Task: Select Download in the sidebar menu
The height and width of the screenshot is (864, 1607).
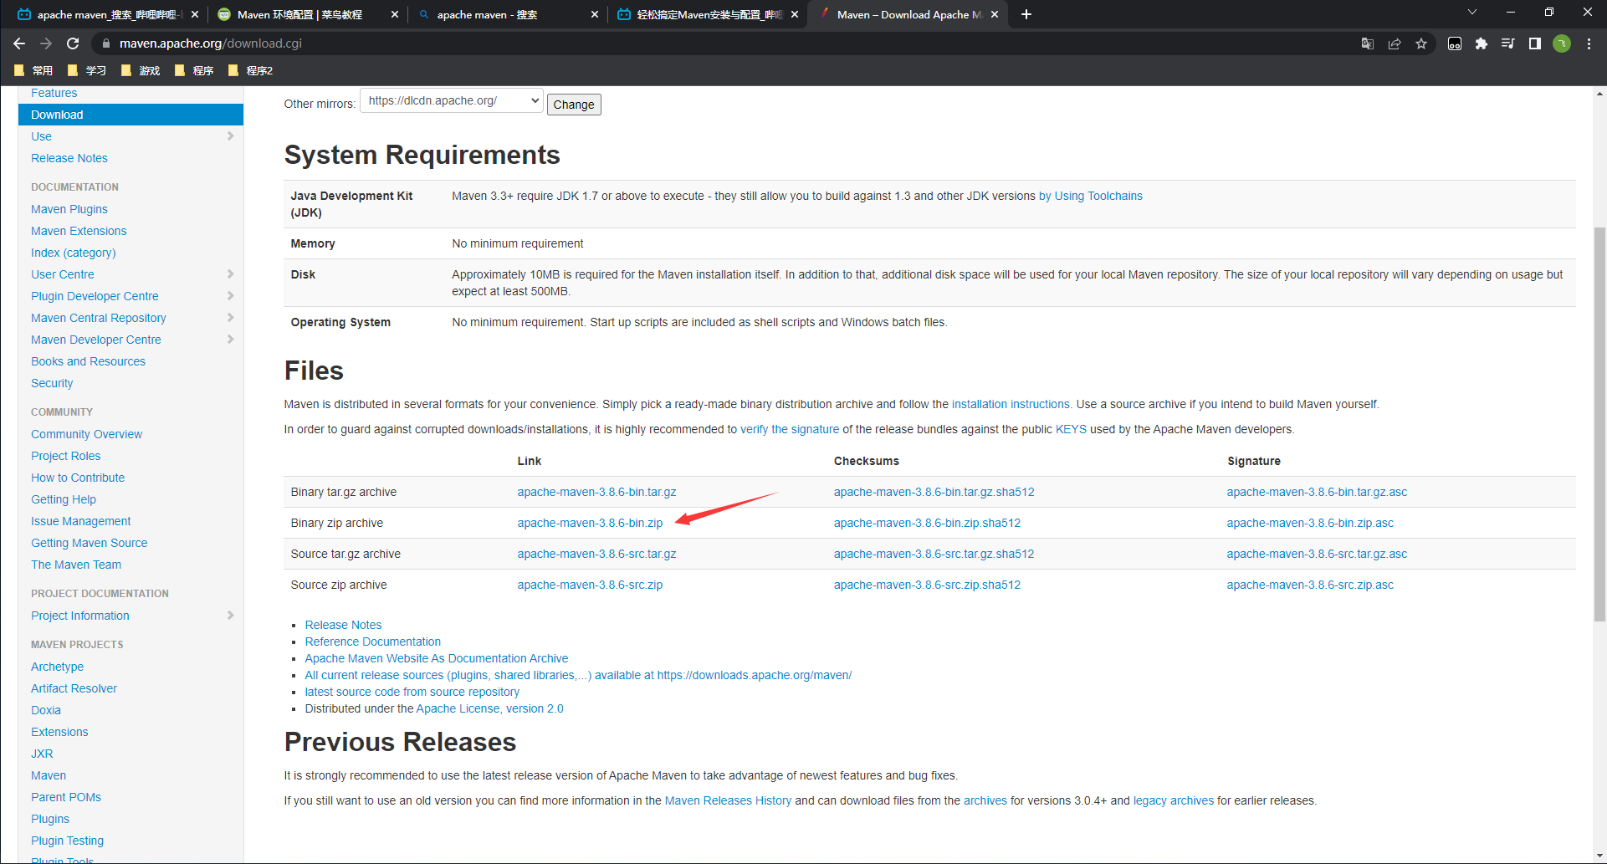Action: (131, 115)
